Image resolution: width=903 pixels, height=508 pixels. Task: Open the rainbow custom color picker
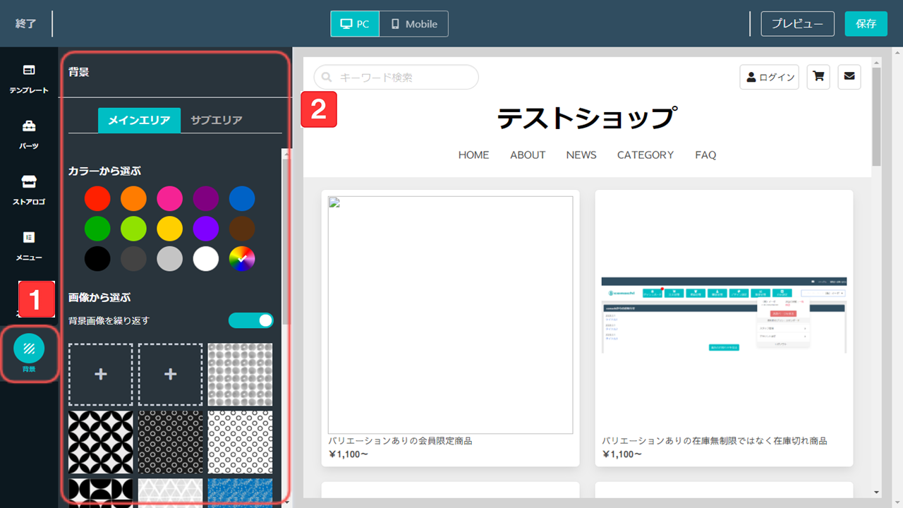pyautogui.click(x=242, y=259)
